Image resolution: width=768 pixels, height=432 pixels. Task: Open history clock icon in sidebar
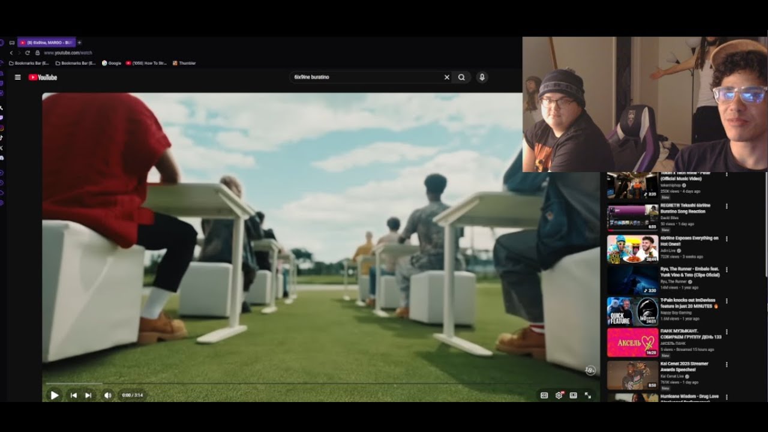click(2, 182)
